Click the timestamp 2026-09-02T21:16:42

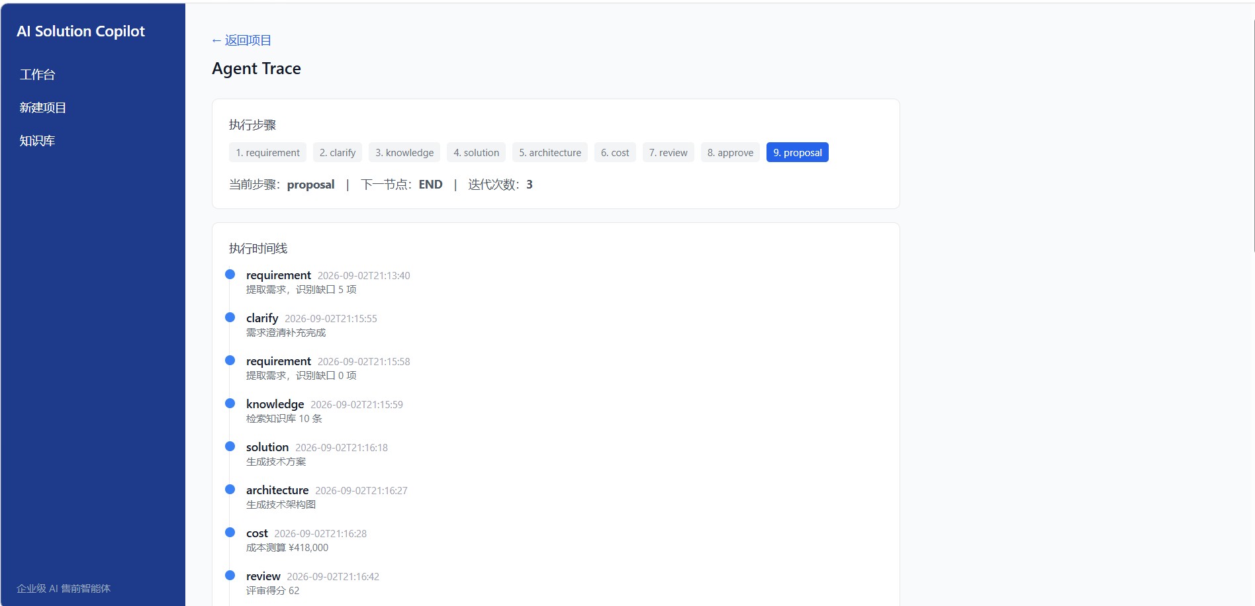coord(333,577)
